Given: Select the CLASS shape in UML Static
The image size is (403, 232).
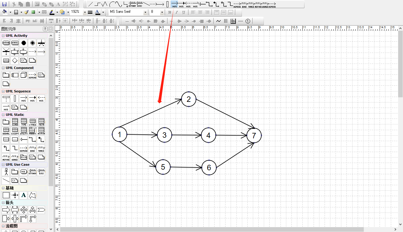Looking at the screenshot, I should [x=15, y=122].
